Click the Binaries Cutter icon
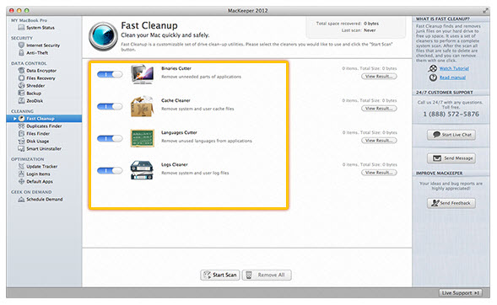Screen dimensions: 497x305 point(143,74)
